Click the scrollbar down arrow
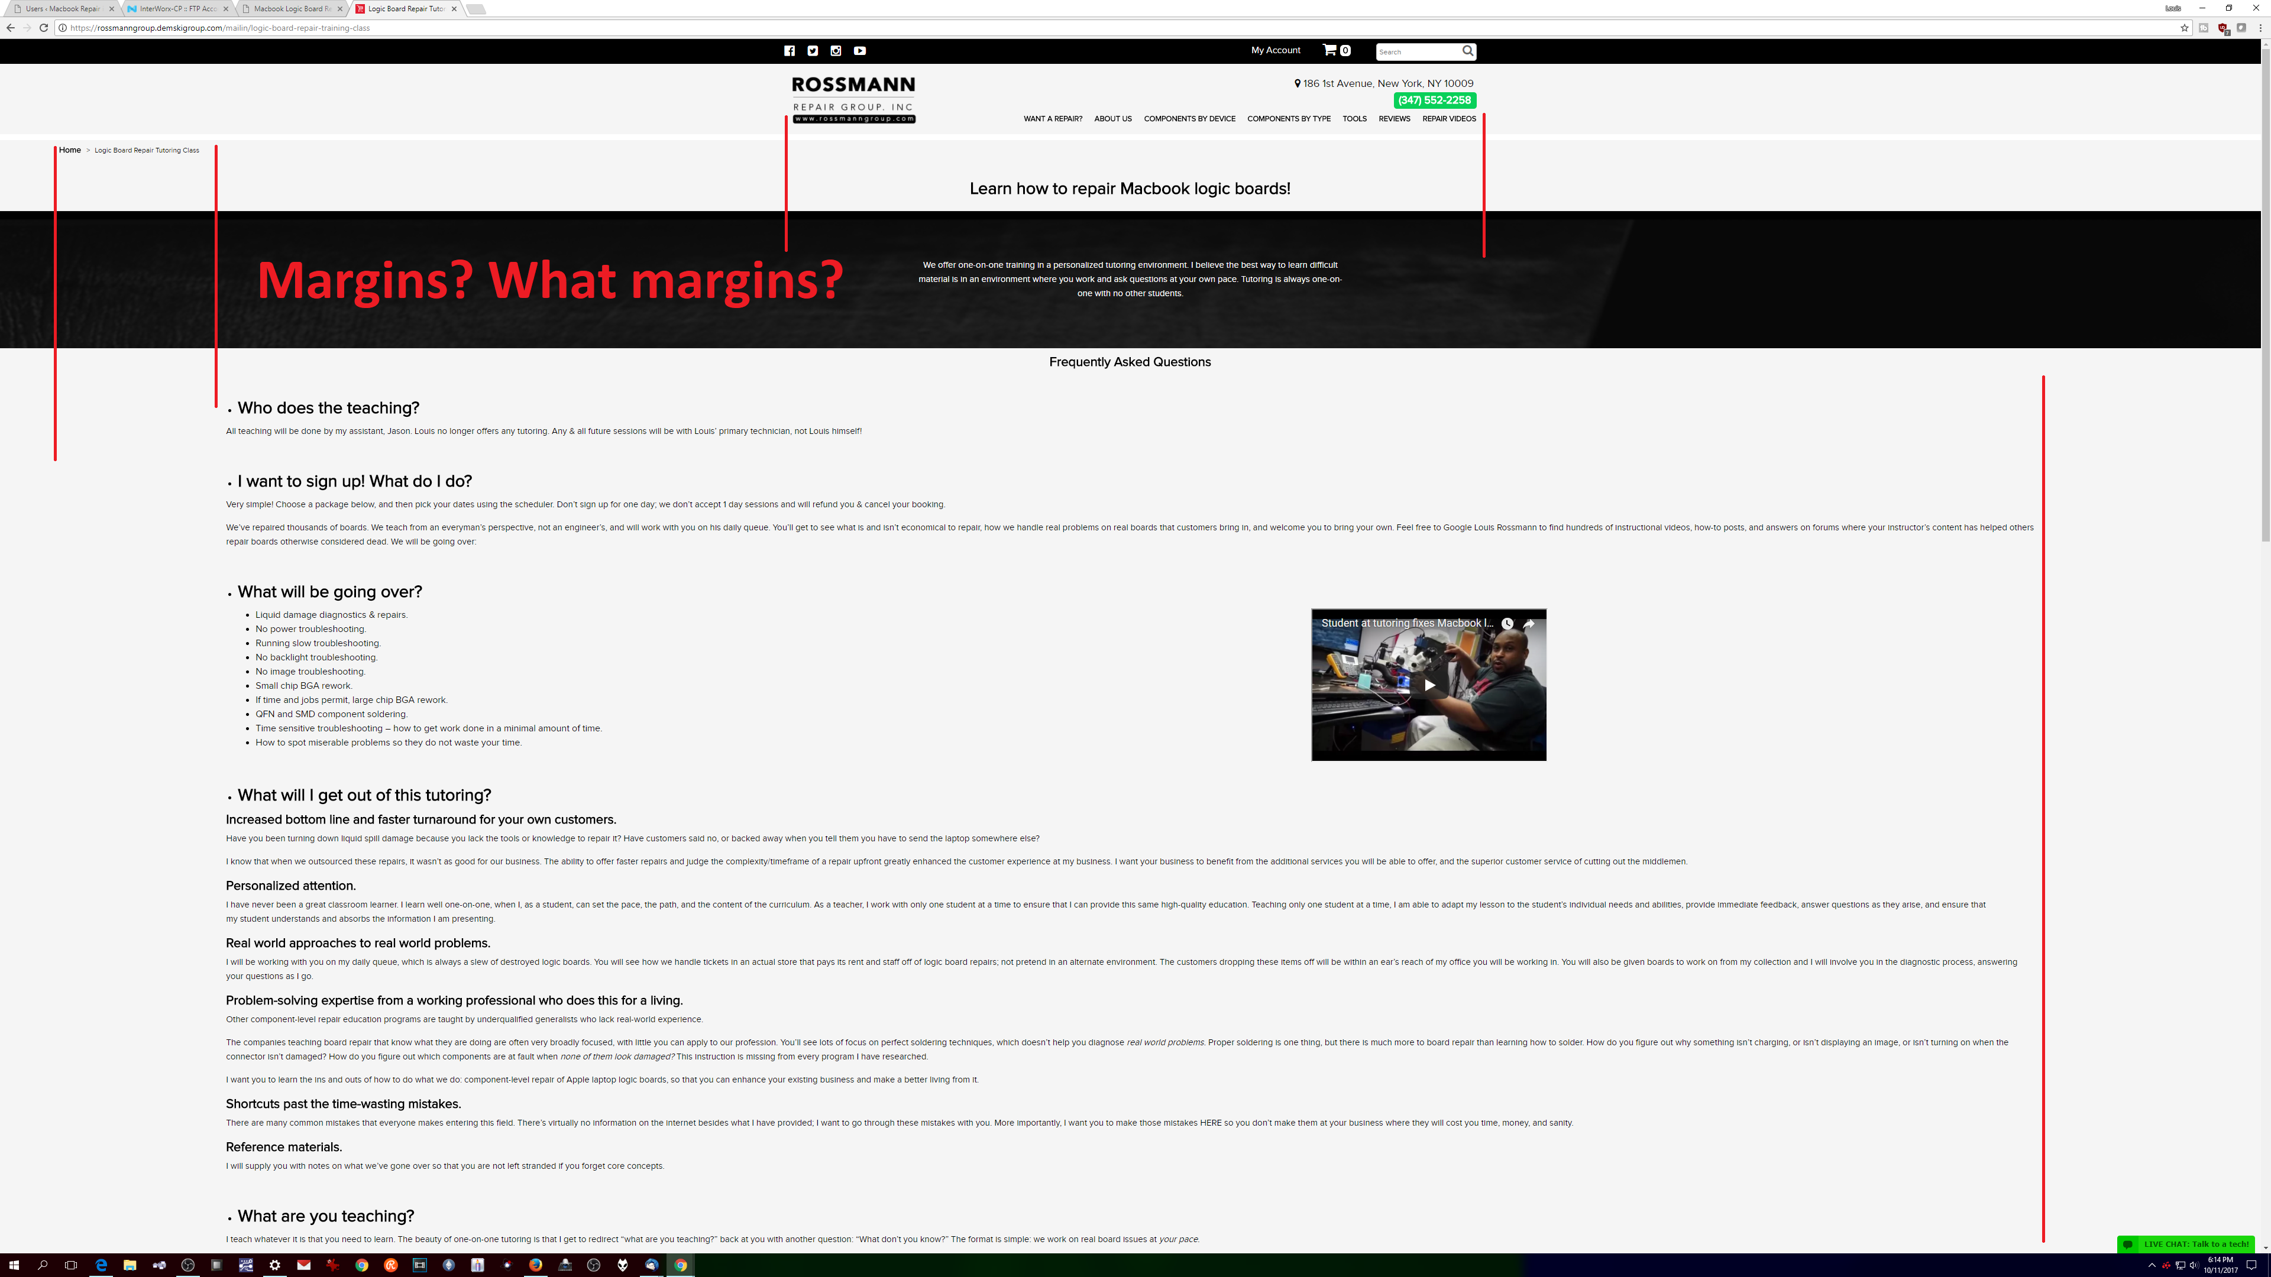Screen dimensions: 2271x1277 click(2266, 1248)
